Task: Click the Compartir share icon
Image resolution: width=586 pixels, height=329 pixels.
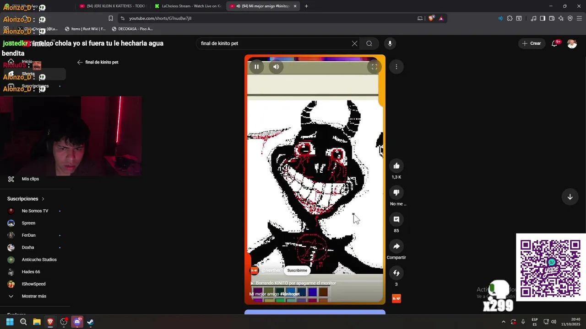Action: pos(396,246)
